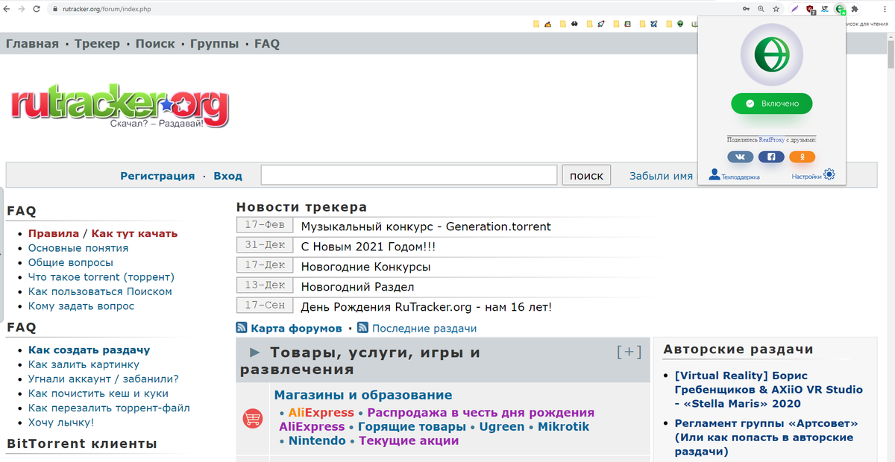This screenshot has height=462, width=895.
Task: Go back with the browser back arrow
Action: (7, 9)
